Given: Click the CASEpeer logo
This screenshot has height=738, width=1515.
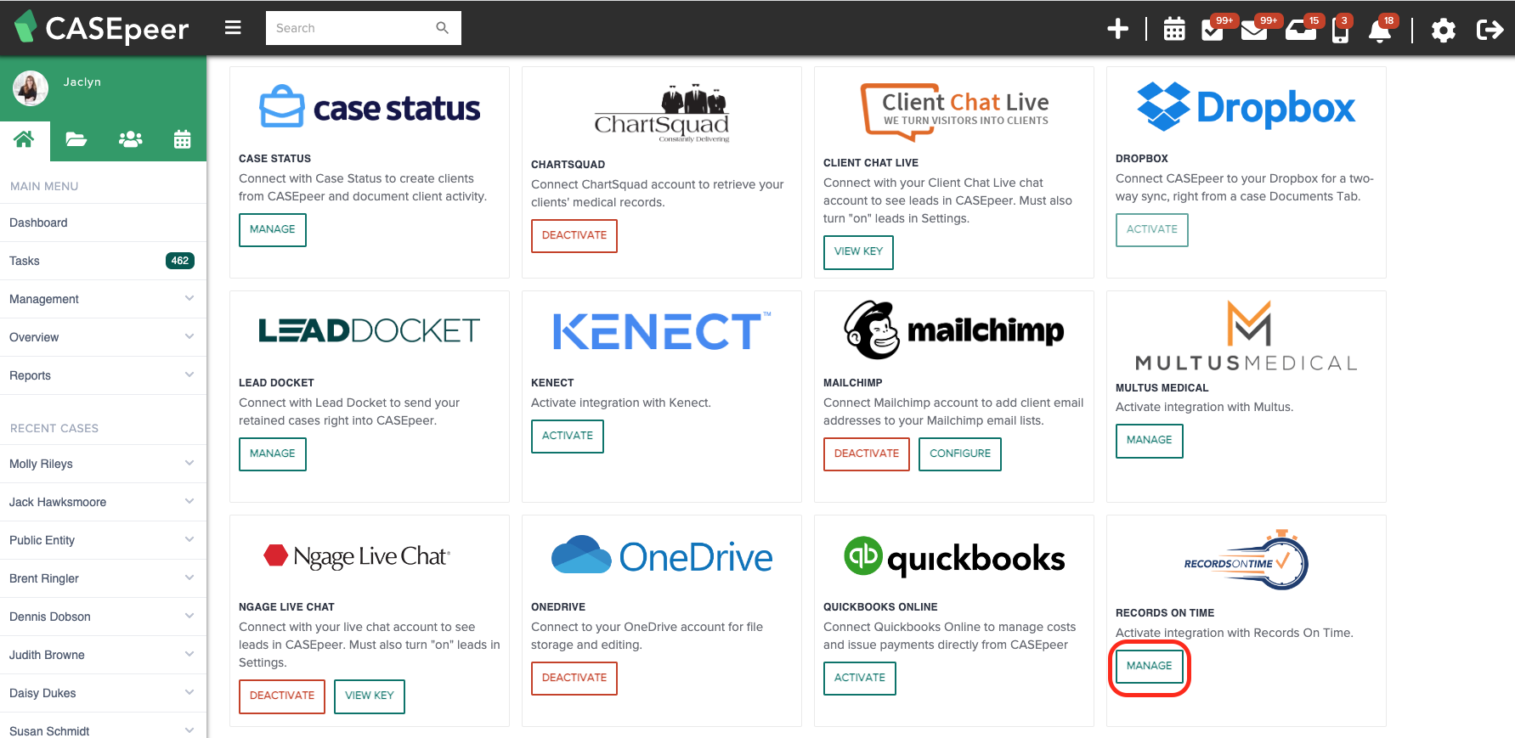Looking at the screenshot, I should pos(102,28).
